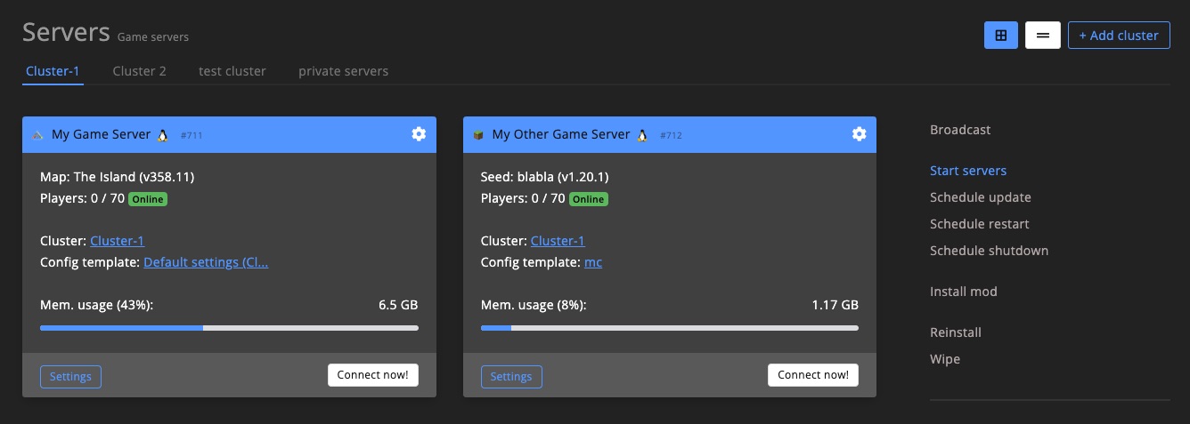This screenshot has width=1190, height=424.
Task: Open the mc config template link
Action: point(593,262)
